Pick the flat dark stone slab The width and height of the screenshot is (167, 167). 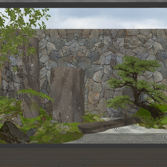point(109,125)
